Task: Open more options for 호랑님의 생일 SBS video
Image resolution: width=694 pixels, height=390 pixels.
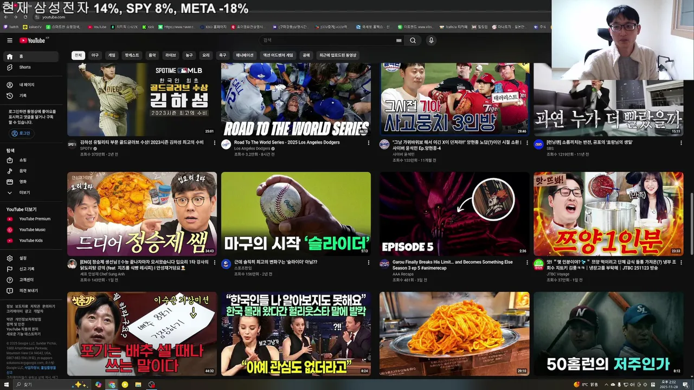Action: [682, 143]
